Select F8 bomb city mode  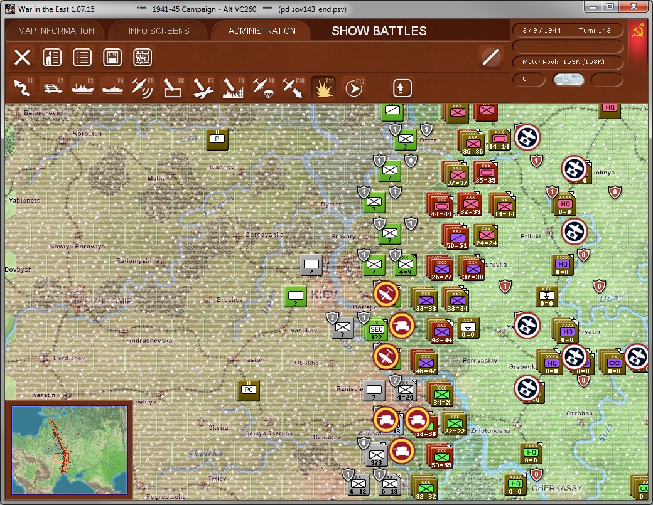point(233,87)
